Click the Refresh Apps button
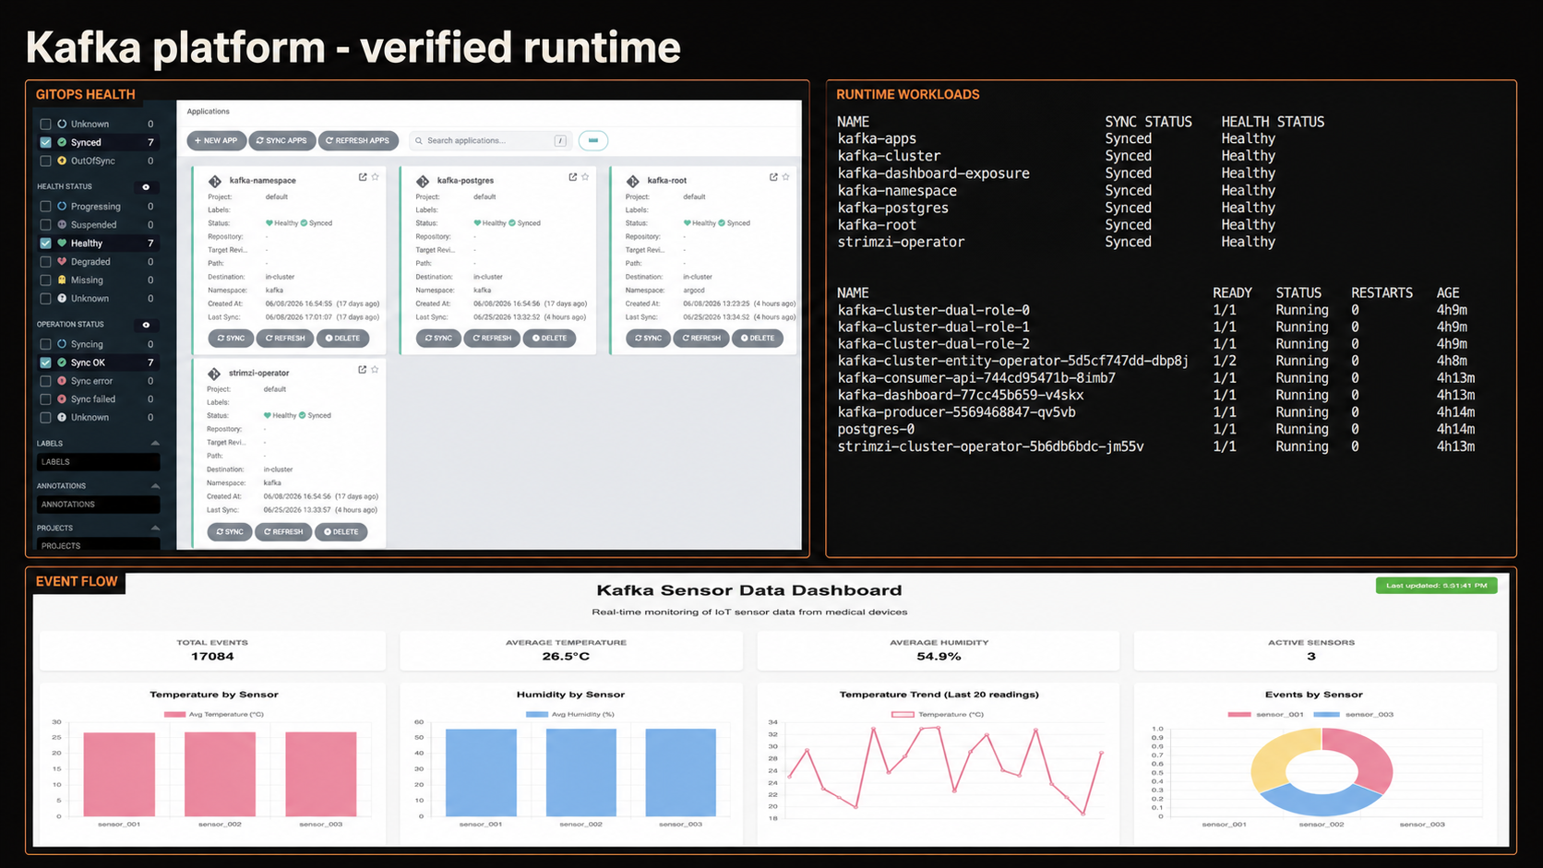 (358, 141)
